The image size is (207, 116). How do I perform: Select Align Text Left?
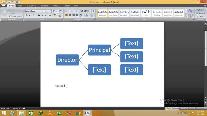click(x=66, y=15)
